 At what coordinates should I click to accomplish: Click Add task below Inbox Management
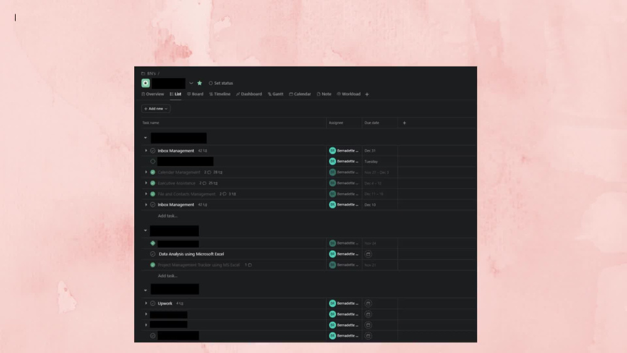(167, 216)
